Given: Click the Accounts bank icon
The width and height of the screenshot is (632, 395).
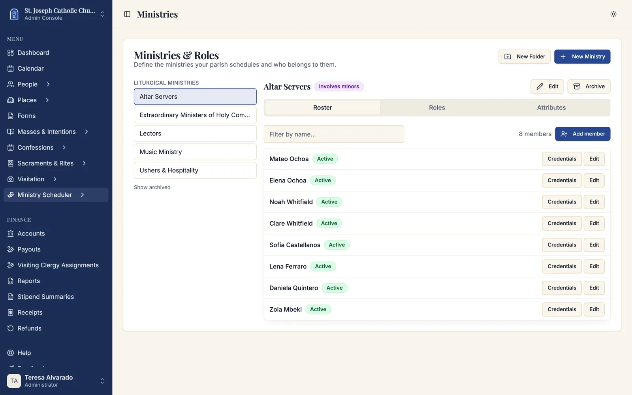Looking at the screenshot, I should 11,234.
